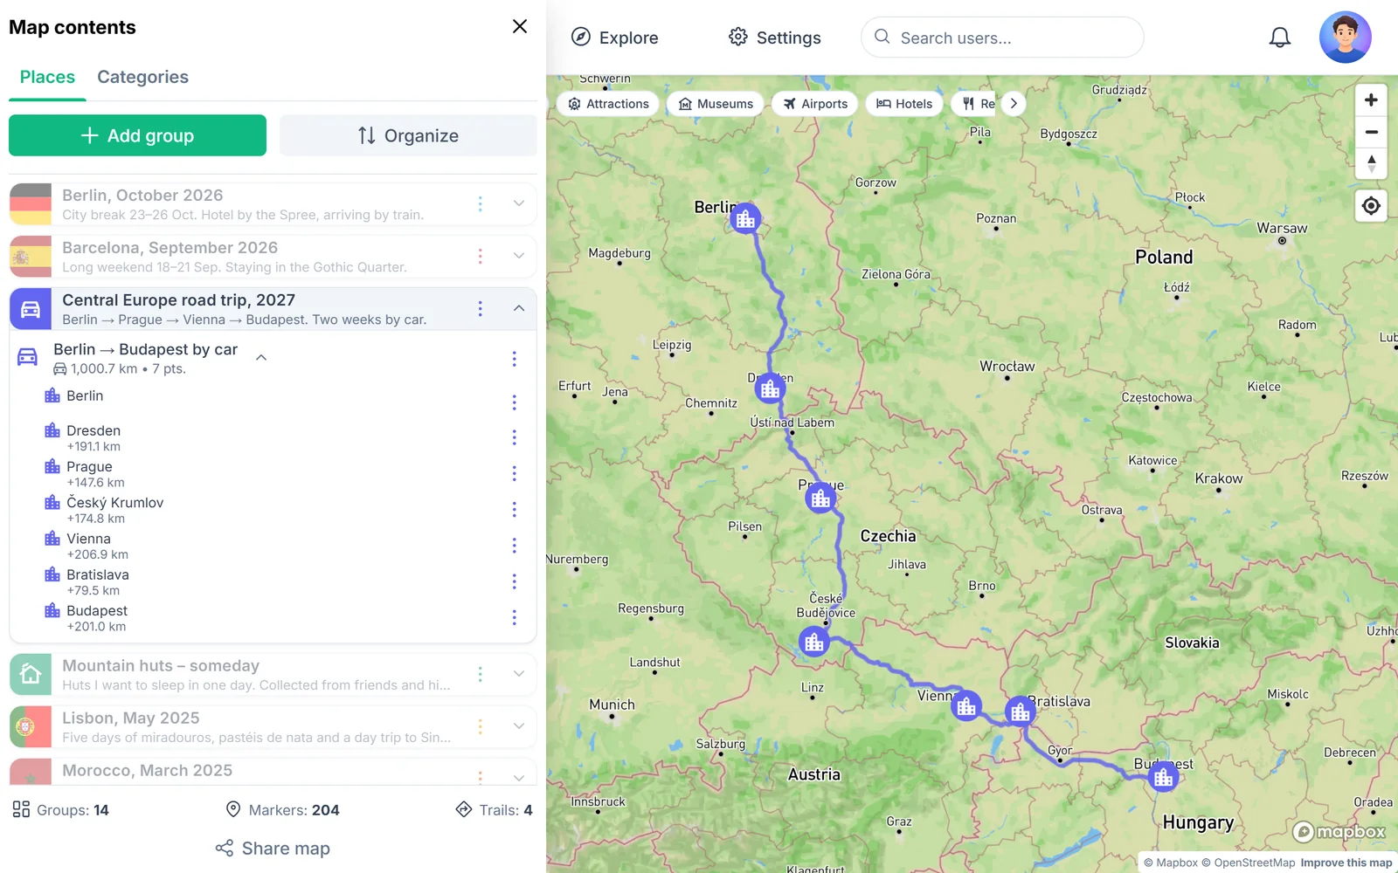The height and width of the screenshot is (873, 1398).
Task: Open options menu for Central Europe road trip
Action: 480,308
